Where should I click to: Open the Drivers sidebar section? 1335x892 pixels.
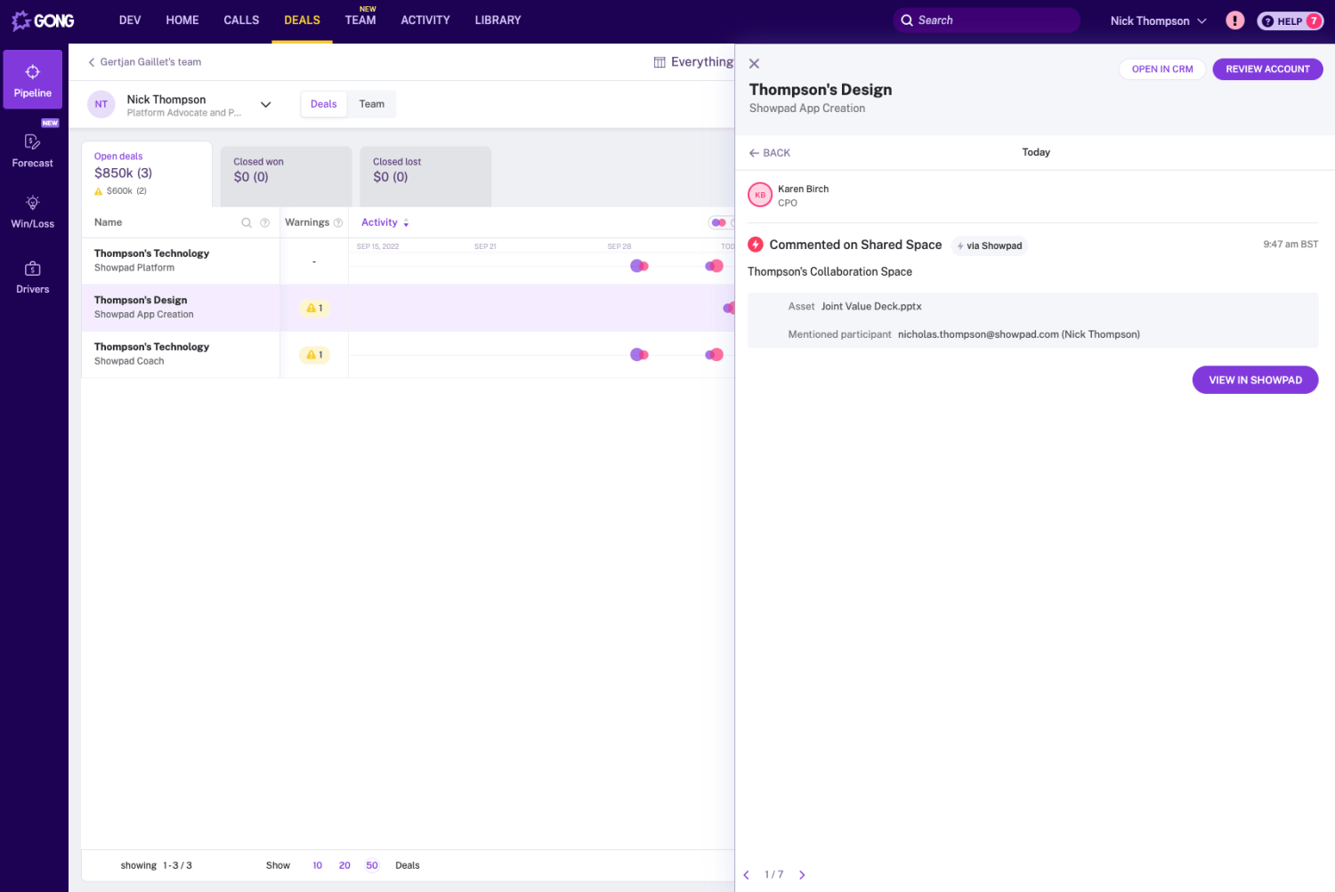click(33, 277)
